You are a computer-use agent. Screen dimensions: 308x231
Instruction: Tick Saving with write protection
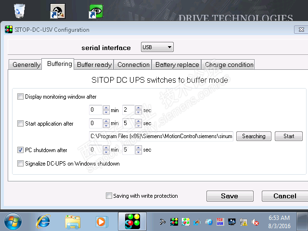coord(109,196)
